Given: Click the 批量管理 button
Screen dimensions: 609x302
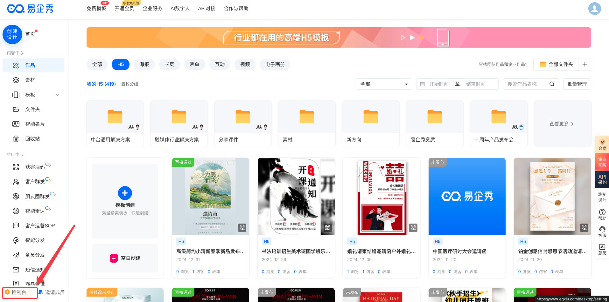Looking at the screenshot, I should point(577,84).
